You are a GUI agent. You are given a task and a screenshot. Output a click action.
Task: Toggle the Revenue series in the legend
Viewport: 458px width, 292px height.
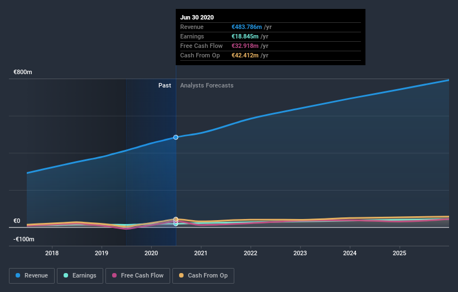[x=32, y=276]
